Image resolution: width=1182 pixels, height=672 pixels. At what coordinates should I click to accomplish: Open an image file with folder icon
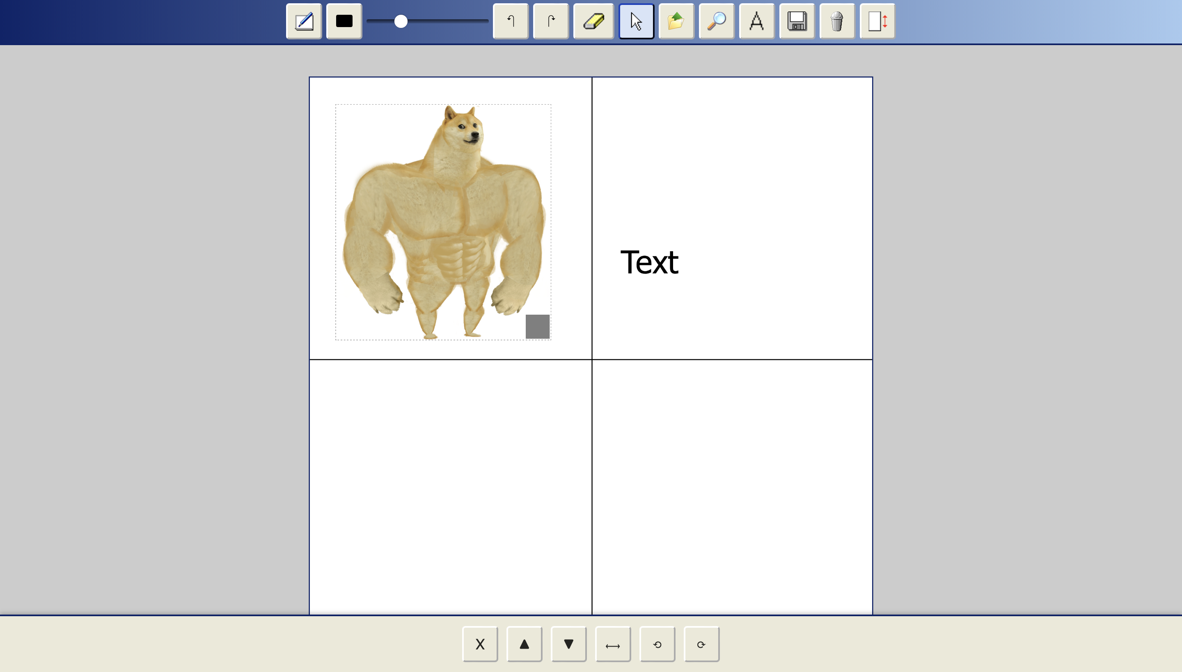676,21
